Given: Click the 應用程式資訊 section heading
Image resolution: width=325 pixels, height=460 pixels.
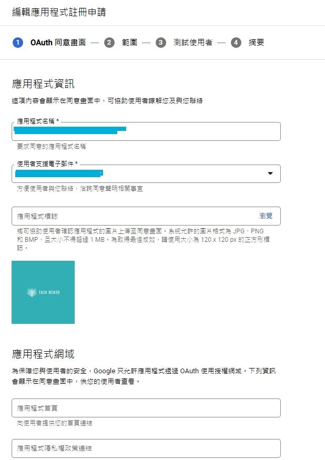Looking at the screenshot, I should coord(43,84).
